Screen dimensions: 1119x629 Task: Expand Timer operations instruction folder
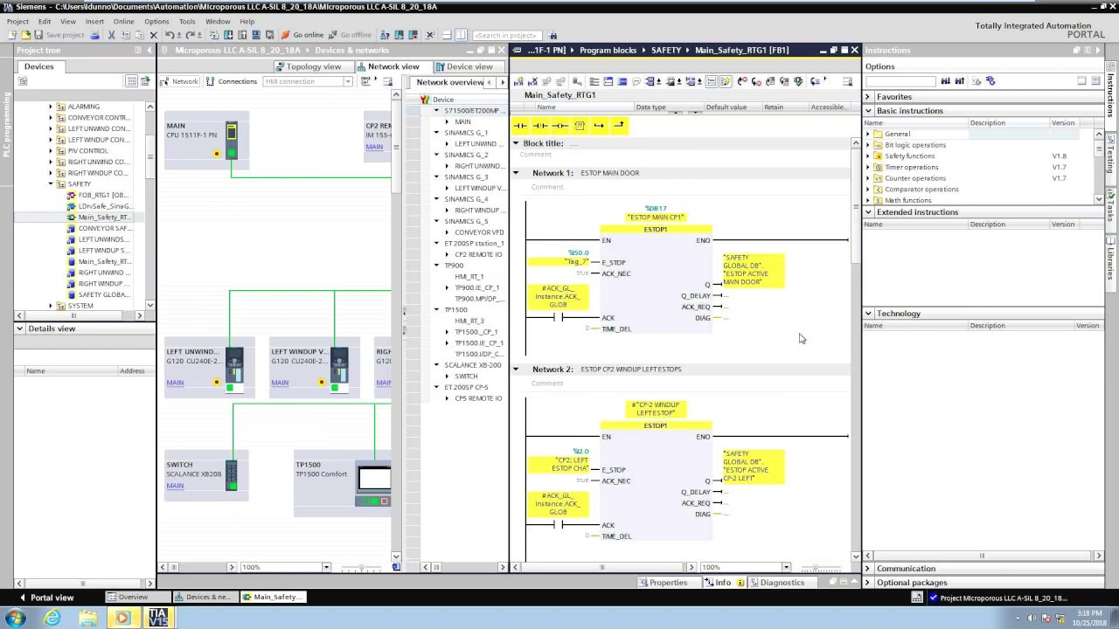(868, 167)
